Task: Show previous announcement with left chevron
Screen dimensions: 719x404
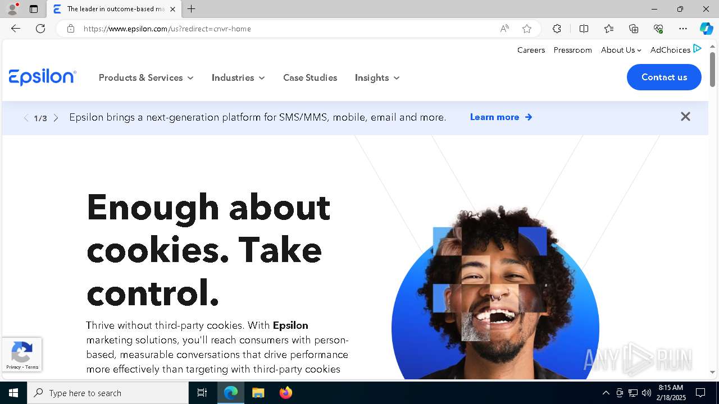Action: coord(26,118)
